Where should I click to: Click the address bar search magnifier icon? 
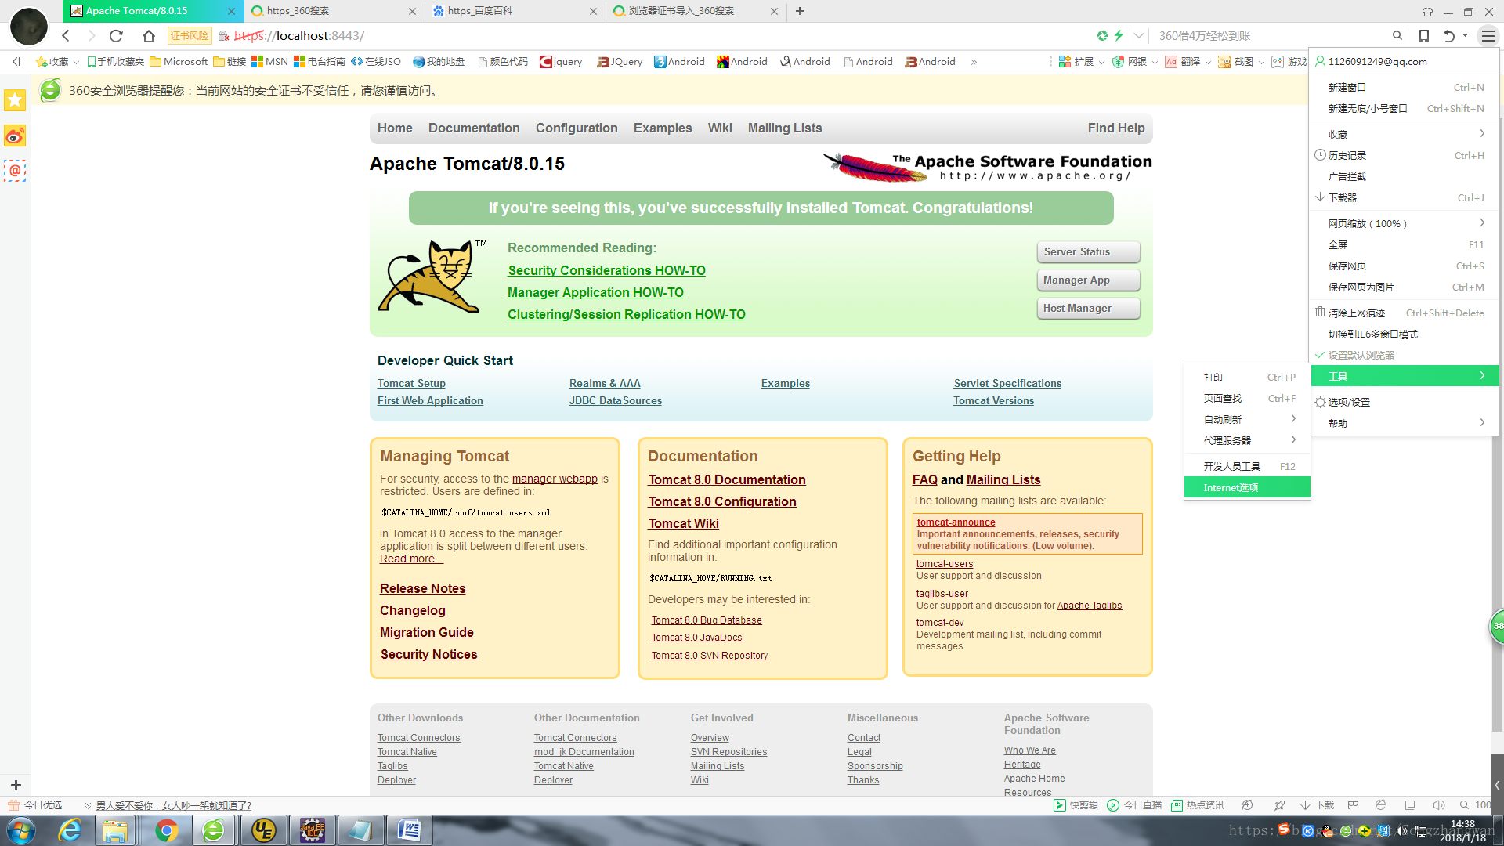coord(1397,36)
